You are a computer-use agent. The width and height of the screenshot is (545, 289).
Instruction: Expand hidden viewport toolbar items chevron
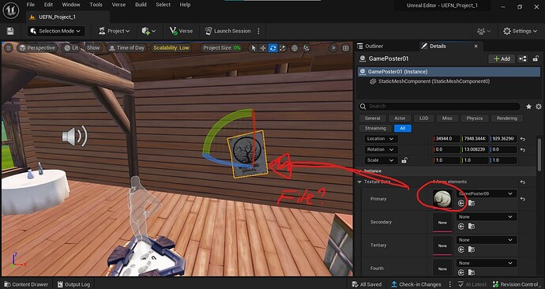click(333, 48)
